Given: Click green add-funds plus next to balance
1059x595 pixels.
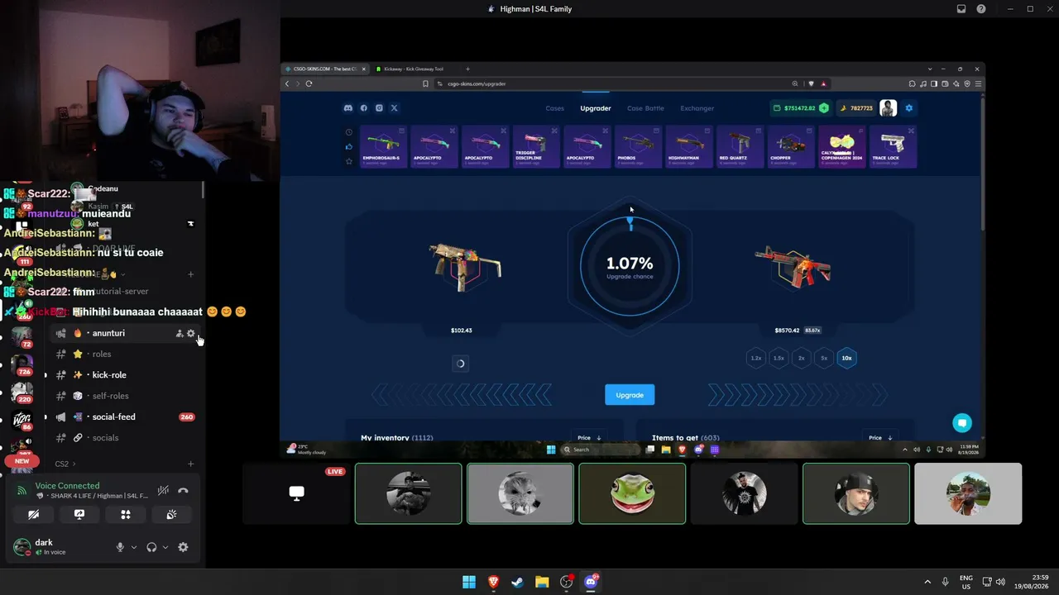Looking at the screenshot, I should coord(824,108).
